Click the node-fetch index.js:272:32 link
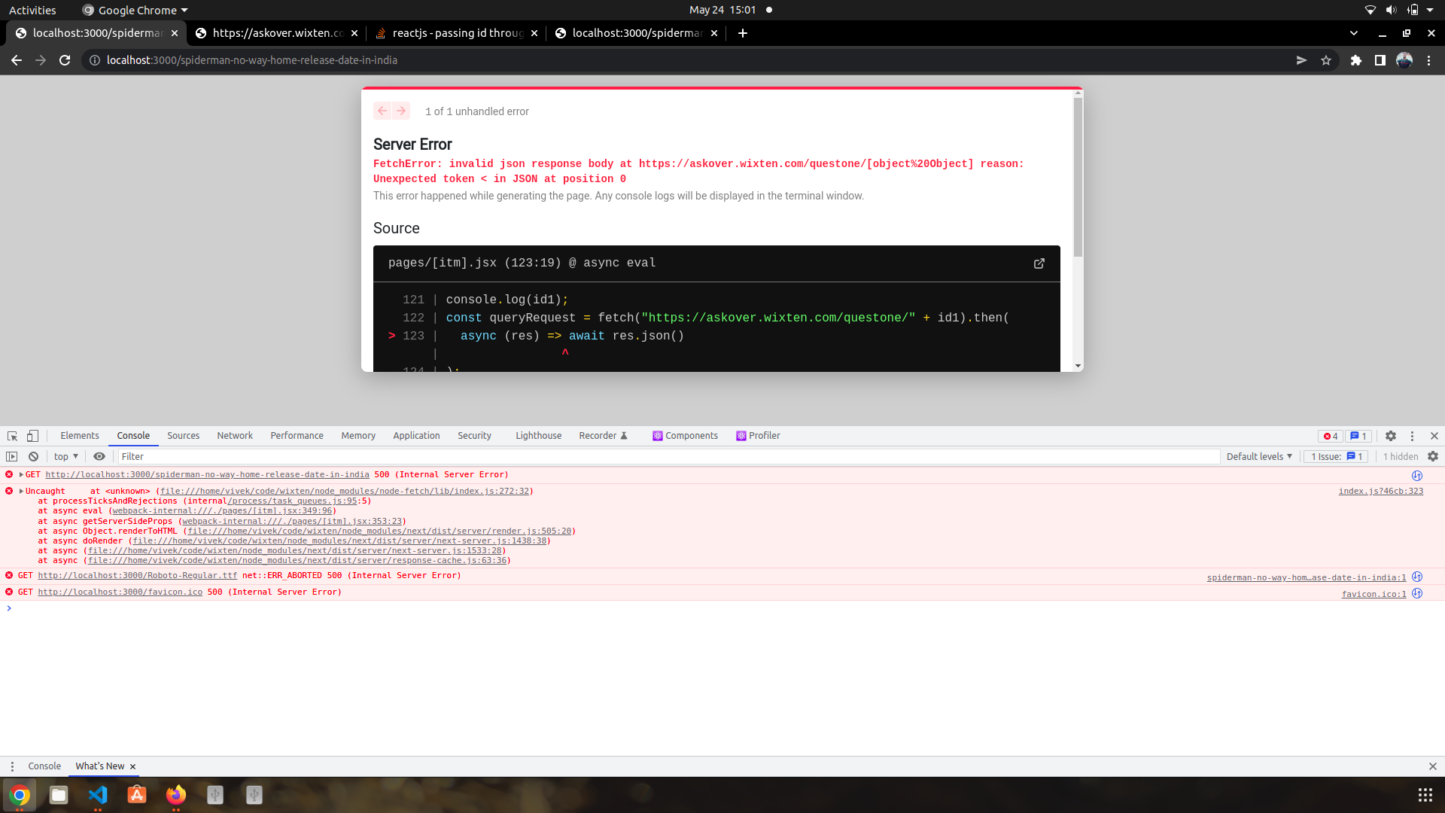 point(344,492)
